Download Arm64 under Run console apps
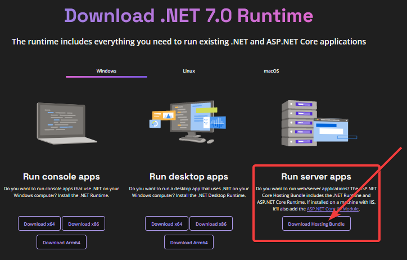Screen dimensions: 407x260 (61, 242)
